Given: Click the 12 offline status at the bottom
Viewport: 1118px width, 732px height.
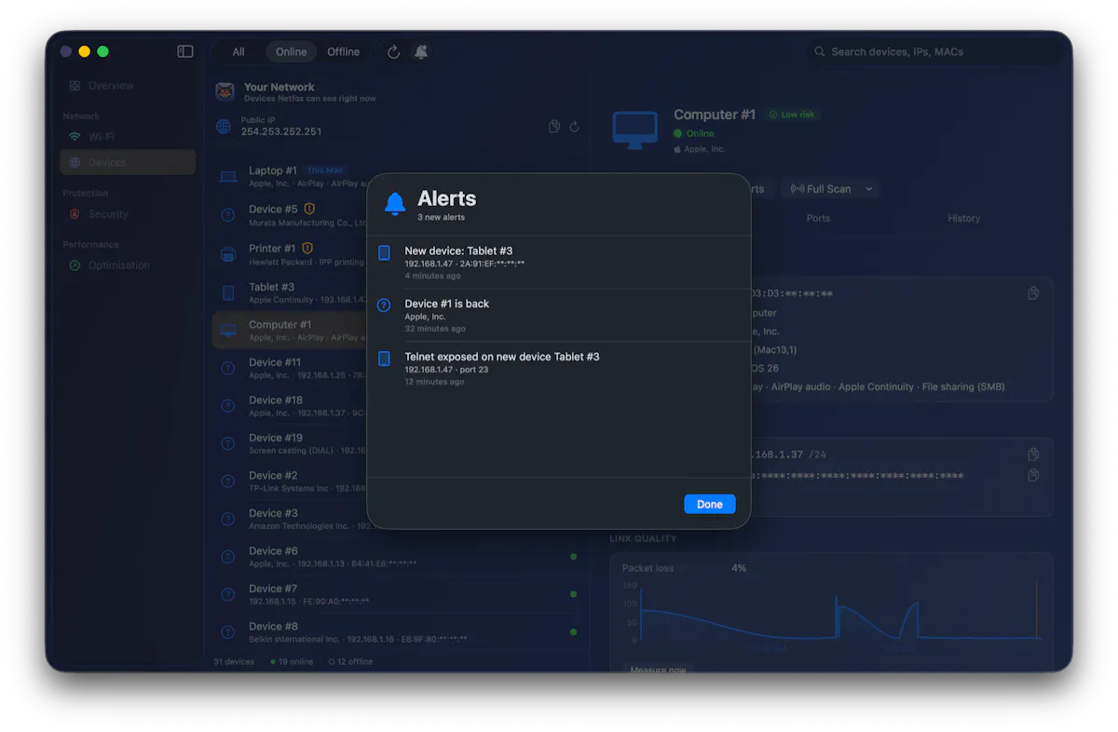Looking at the screenshot, I should pos(350,662).
